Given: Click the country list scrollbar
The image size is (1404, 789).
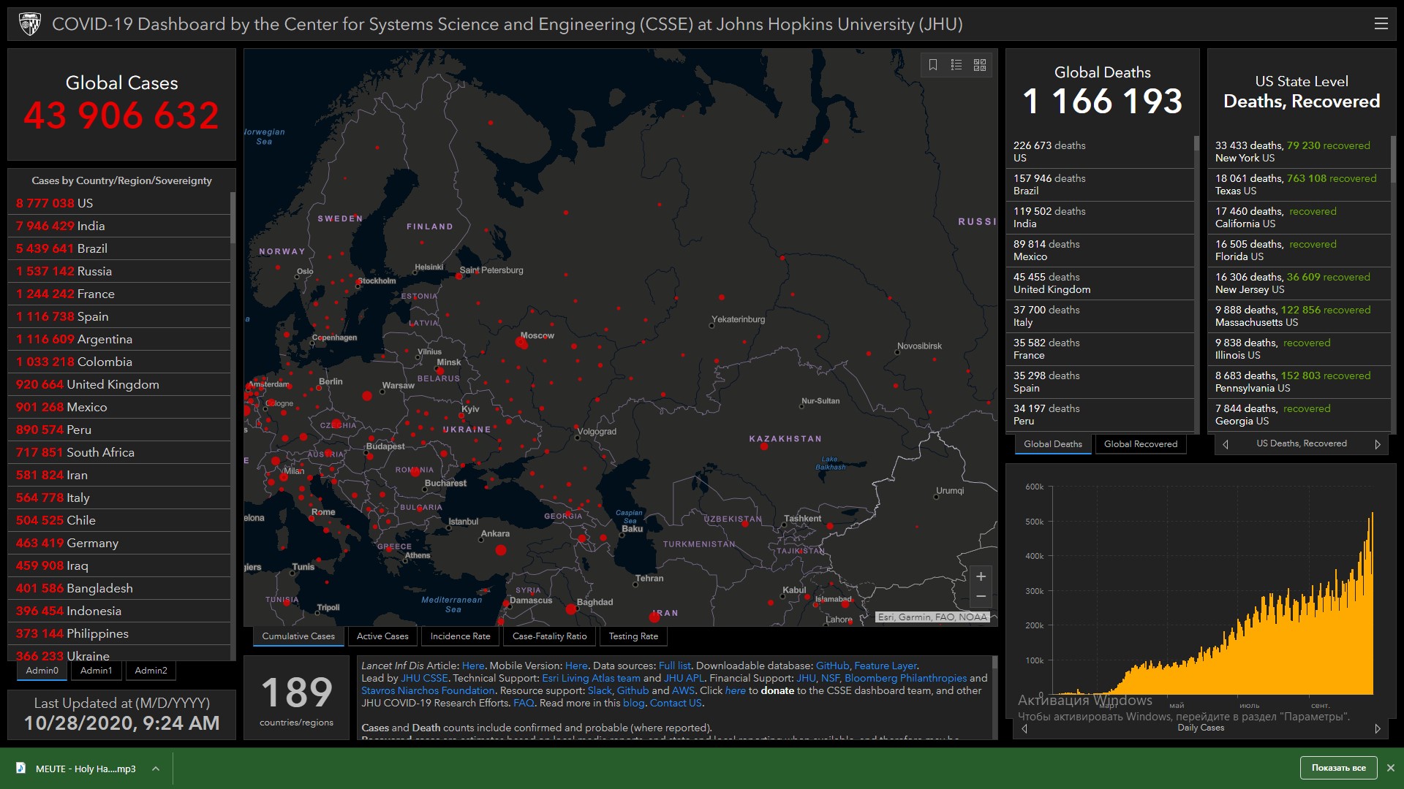Looking at the screenshot, I should pyautogui.click(x=233, y=219).
